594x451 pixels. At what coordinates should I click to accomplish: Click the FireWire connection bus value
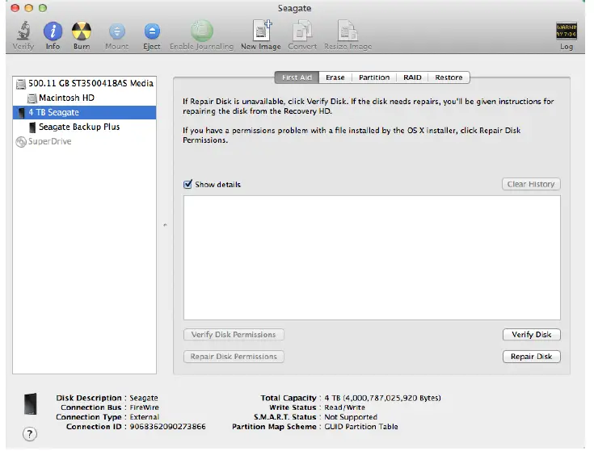point(145,407)
